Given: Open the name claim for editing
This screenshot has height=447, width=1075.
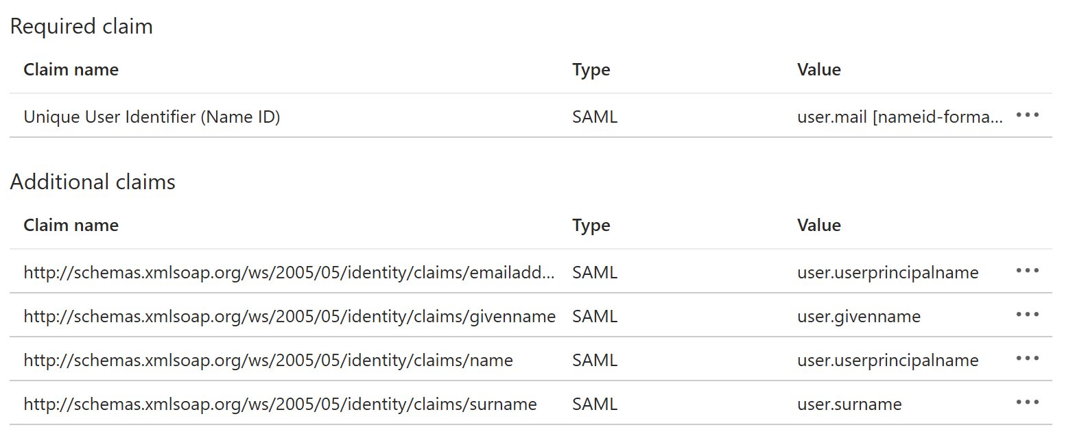Looking at the screenshot, I should click(268, 360).
